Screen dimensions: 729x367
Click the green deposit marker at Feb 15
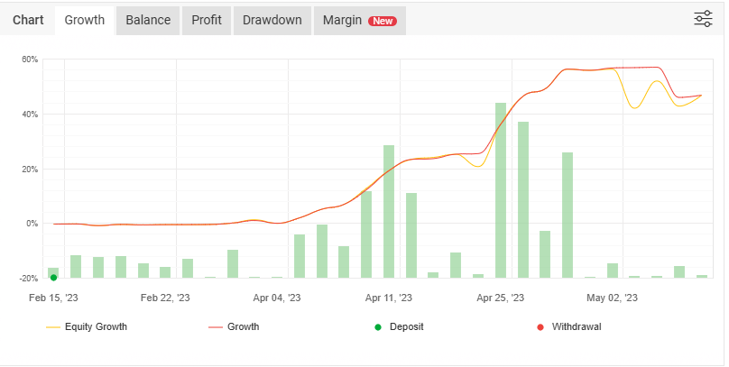pyautogui.click(x=53, y=278)
